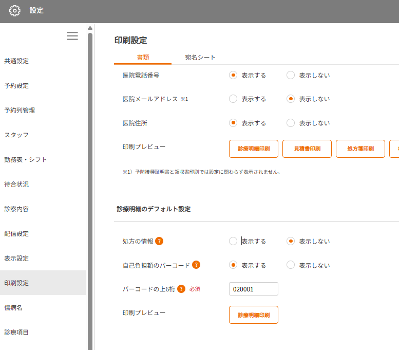Select 表示しない for 医院住所
Screen dimensions: 399x350
pos(291,123)
